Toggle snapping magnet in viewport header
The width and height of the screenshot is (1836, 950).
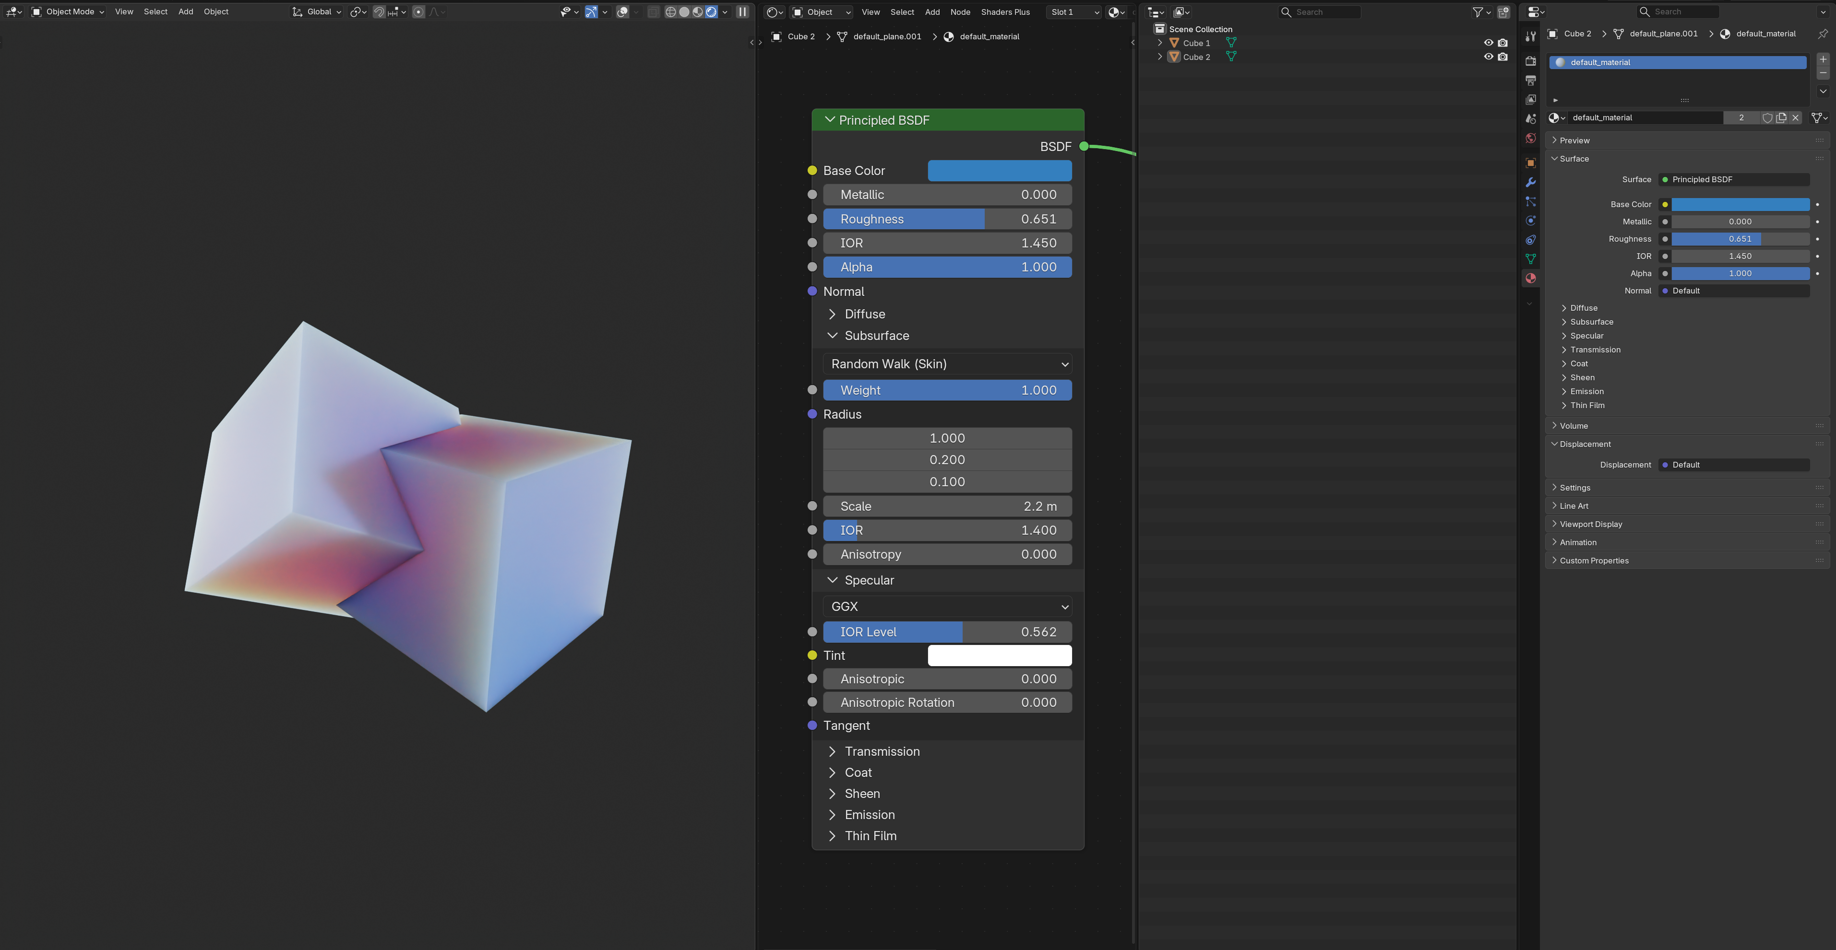click(x=379, y=12)
